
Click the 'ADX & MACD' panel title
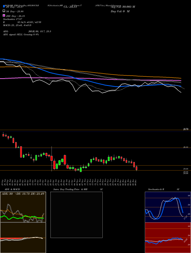tap(12, 189)
